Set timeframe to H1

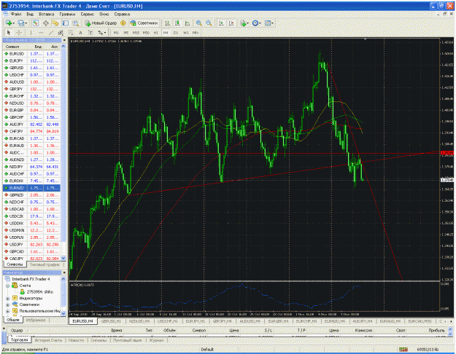coord(156,33)
